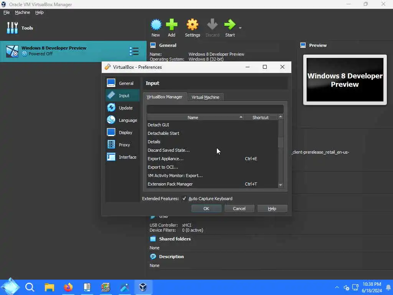Click the Shared folders section header

pos(175,239)
